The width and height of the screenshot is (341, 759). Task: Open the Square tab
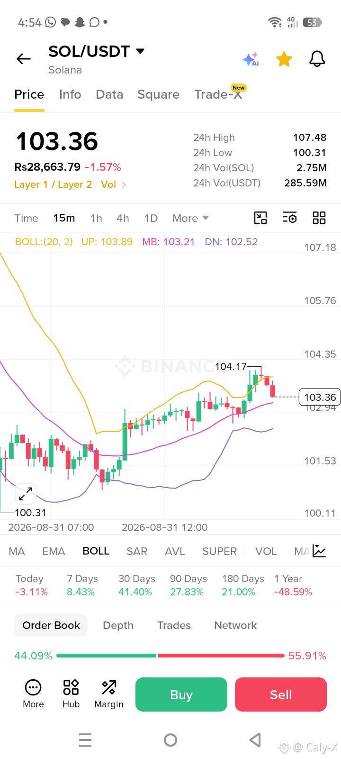click(158, 94)
